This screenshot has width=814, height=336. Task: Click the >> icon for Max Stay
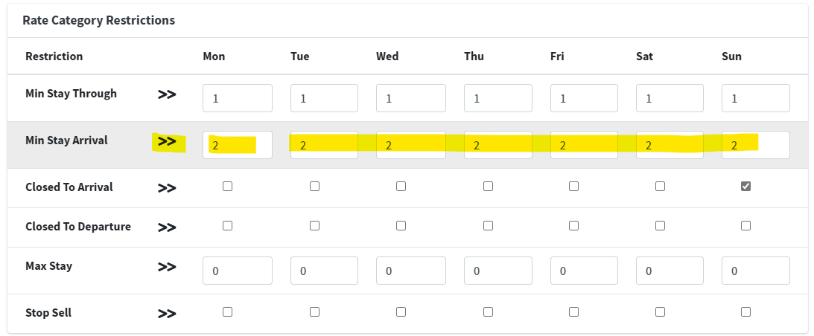click(x=167, y=267)
